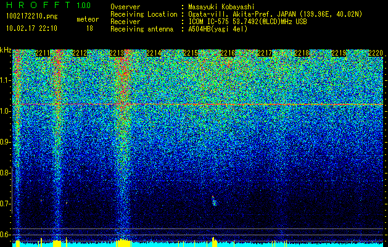Viewport: 388px width, 247px height.
Task: Select the 2216 time marker label
Action: pos(228,53)
